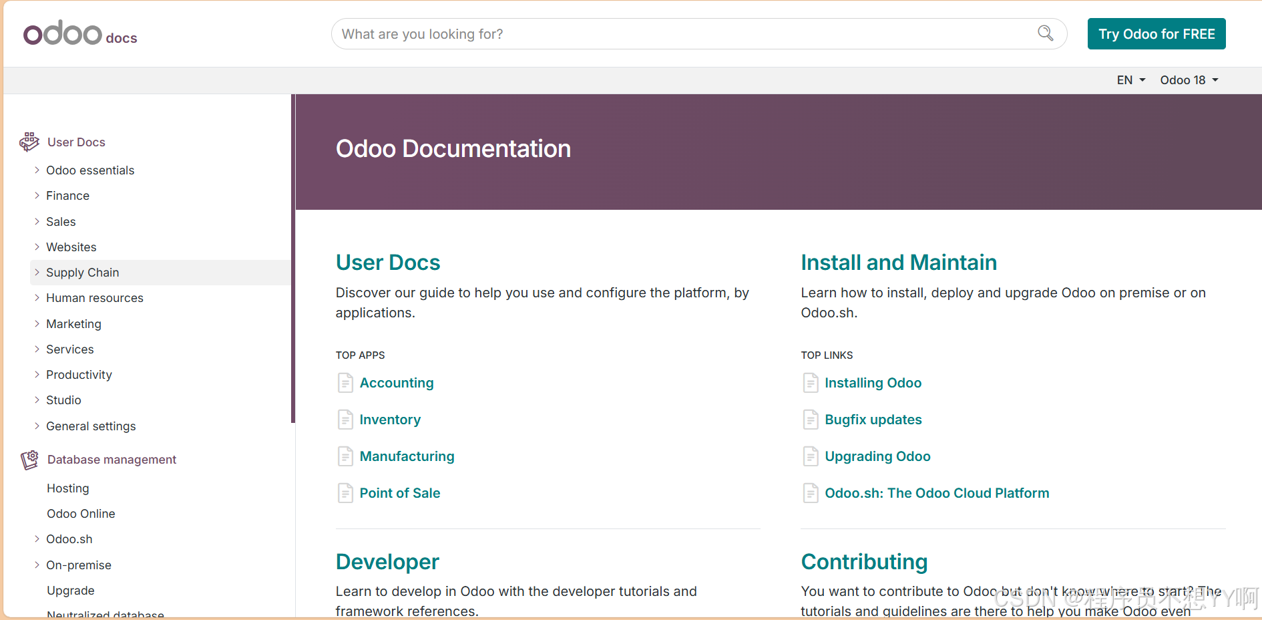The height and width of the screenshot is (620, 1262).
Task: Select Upgrade in the sidebar
Action: click(70, 591)
